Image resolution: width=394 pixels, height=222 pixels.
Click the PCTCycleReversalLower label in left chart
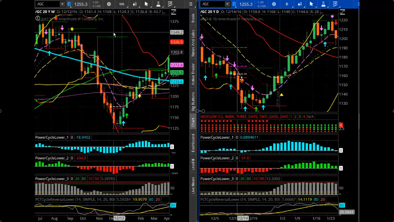tap(75, 199)
